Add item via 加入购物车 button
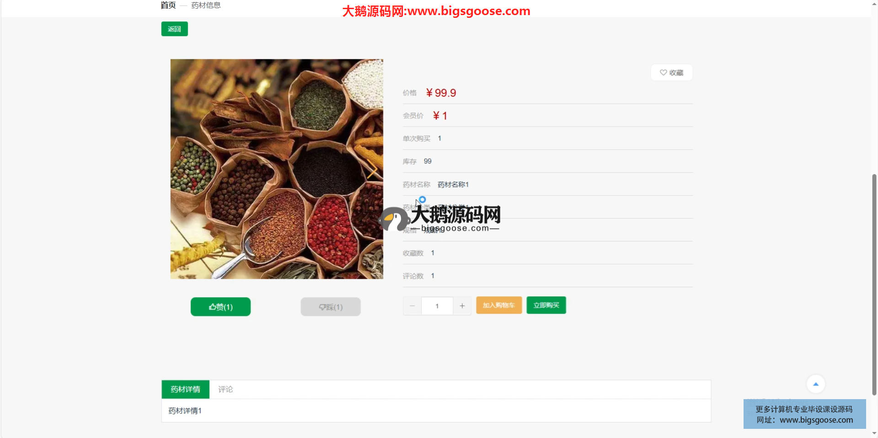 (x=499, y=305)
